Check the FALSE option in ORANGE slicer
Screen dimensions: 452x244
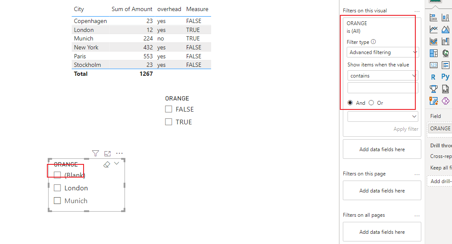(x=168, y=109)
